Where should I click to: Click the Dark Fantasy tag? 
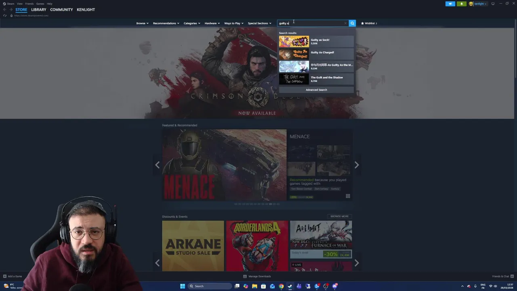[x=322, y=189]
